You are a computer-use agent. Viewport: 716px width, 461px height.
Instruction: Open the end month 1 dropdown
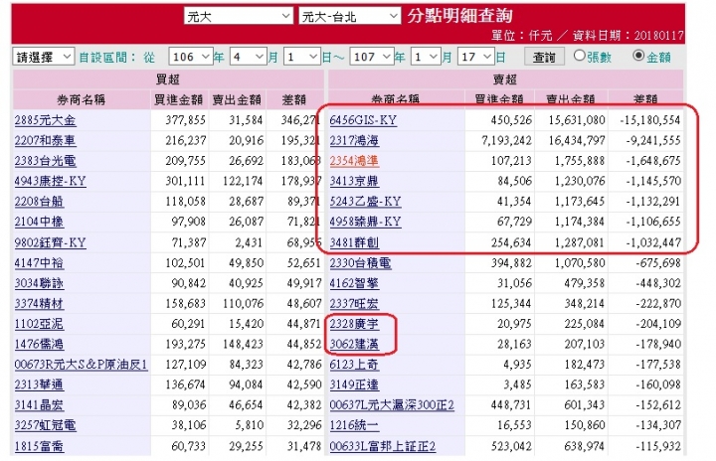(426, 57)
